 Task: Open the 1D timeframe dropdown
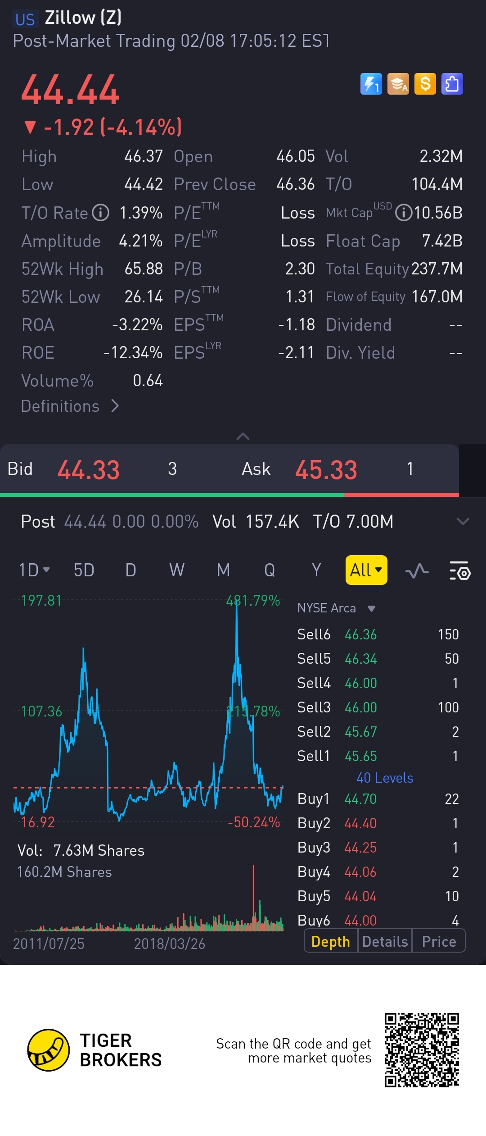(34, 570)
